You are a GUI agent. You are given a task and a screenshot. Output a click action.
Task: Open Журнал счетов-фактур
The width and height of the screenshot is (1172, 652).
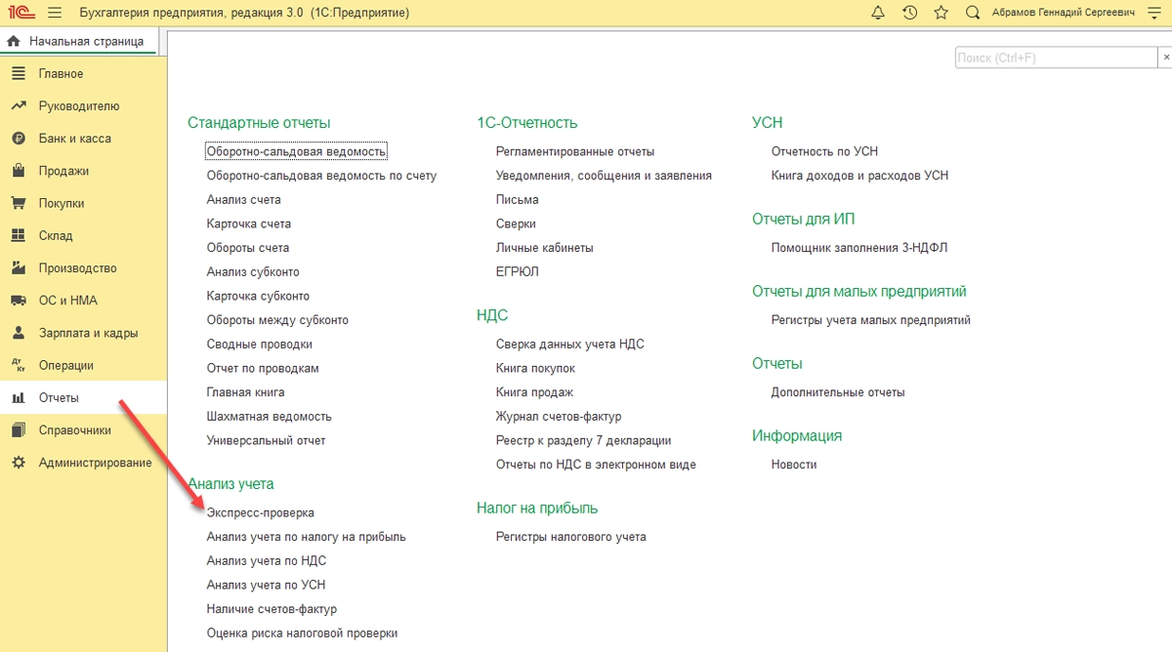point(559,416)
